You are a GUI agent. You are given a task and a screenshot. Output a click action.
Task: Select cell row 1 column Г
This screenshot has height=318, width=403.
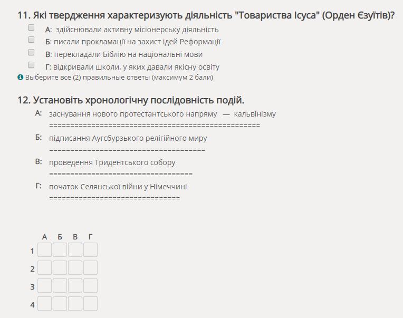[x=91, y=249]
